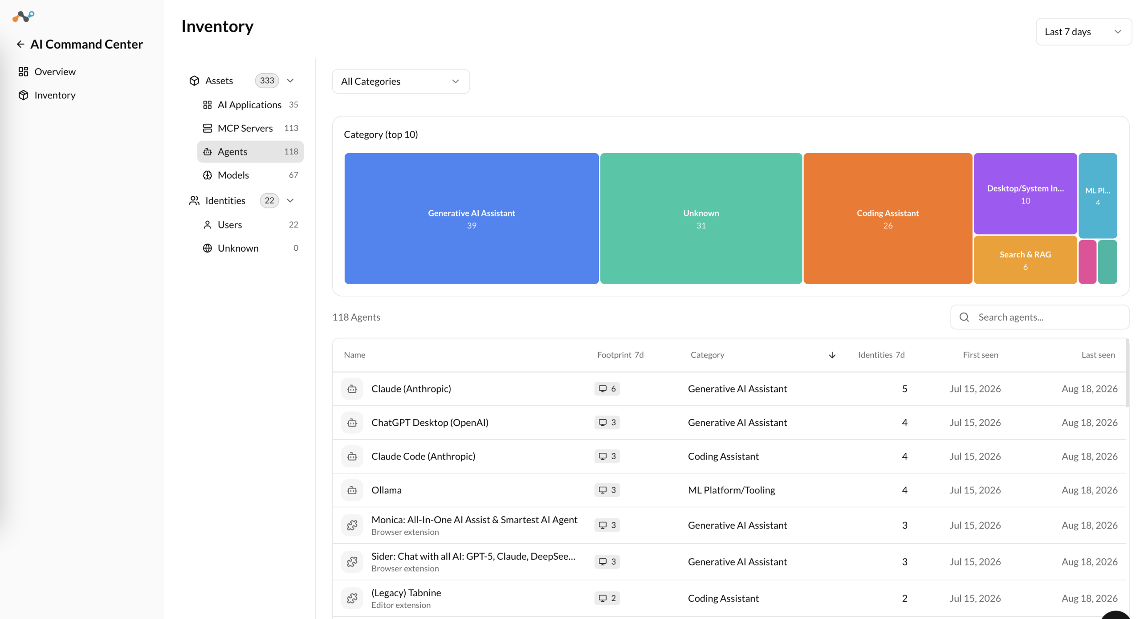Image resolution: width=1140 pixels, height=619 pixels.
Task: Click the MCP Servers icon
Action: tap(207, 128)
